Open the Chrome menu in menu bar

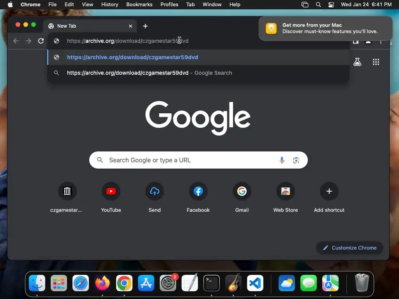click(x=30, y=5)
